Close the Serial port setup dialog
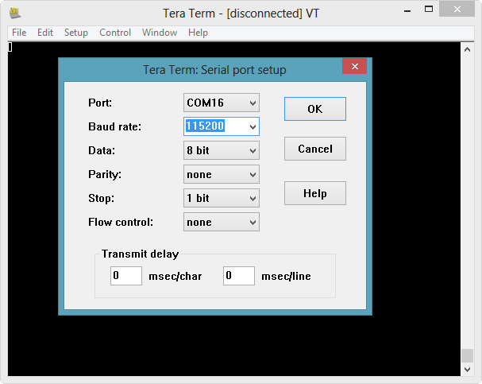Screen dimensions: 482x384 click(353, 69)
